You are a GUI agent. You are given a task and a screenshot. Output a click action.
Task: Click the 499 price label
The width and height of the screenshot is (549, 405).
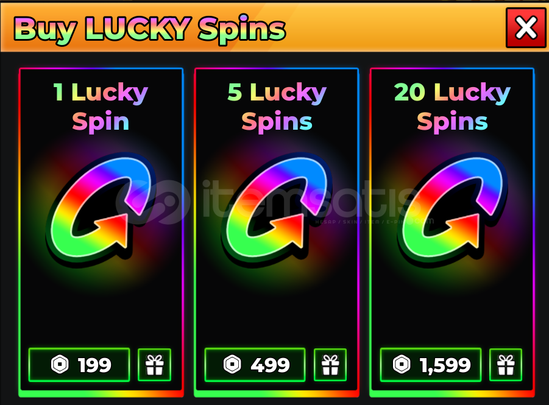click(270, 365)
